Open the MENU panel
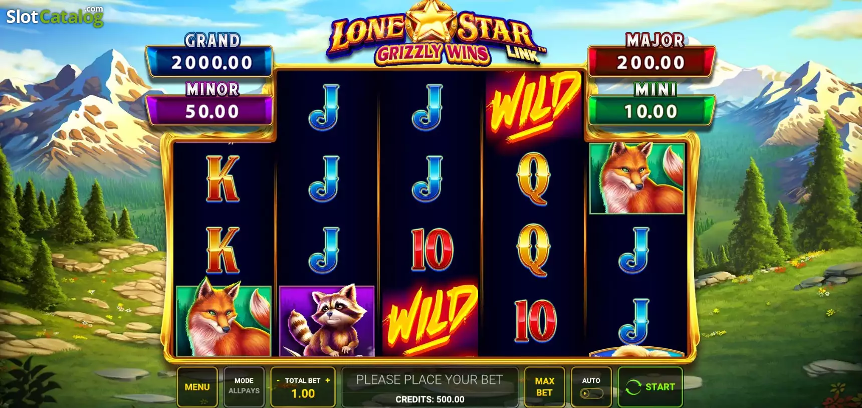Image resolution: width=862 pixels, height=408 pixels. coord(197,386)
